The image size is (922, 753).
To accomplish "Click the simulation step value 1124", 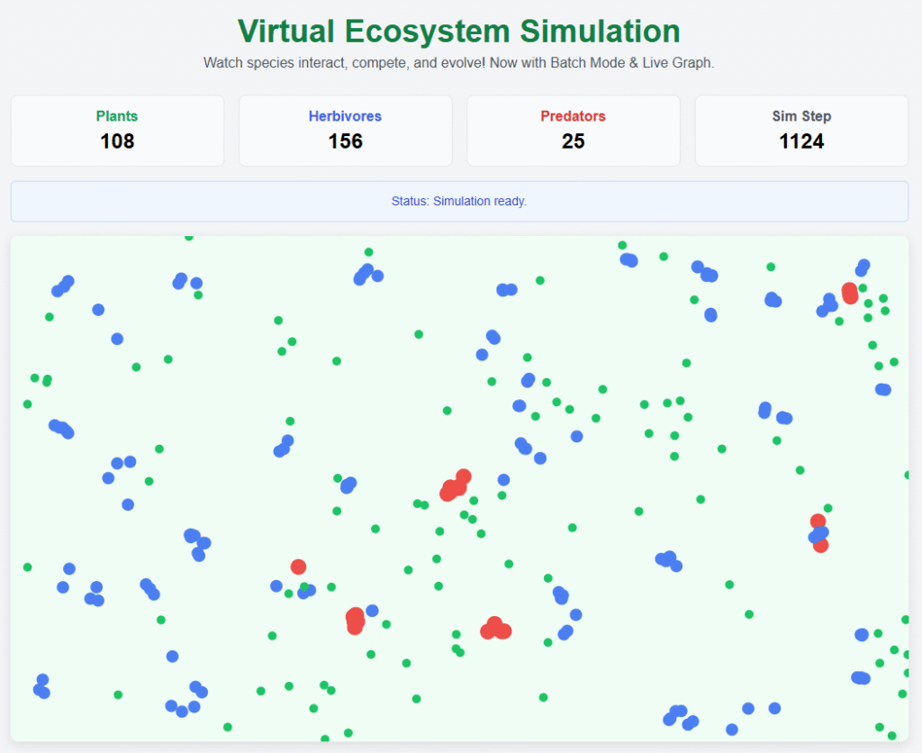I will click(801, 141).
